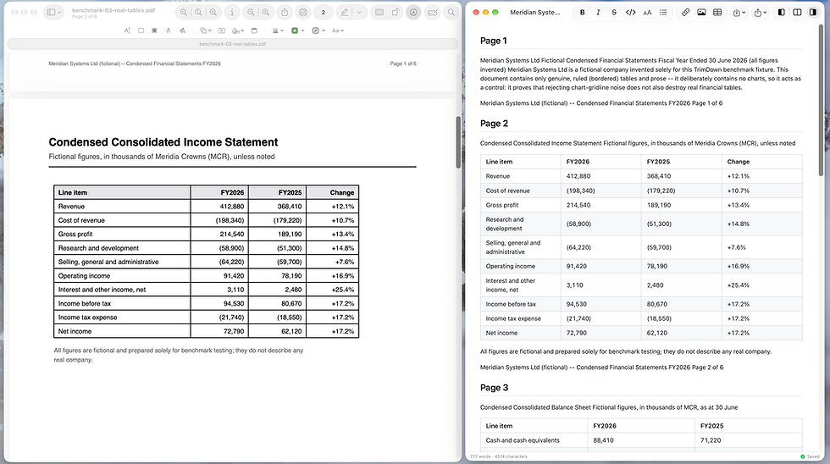Insert a text box with Markup

222,30
